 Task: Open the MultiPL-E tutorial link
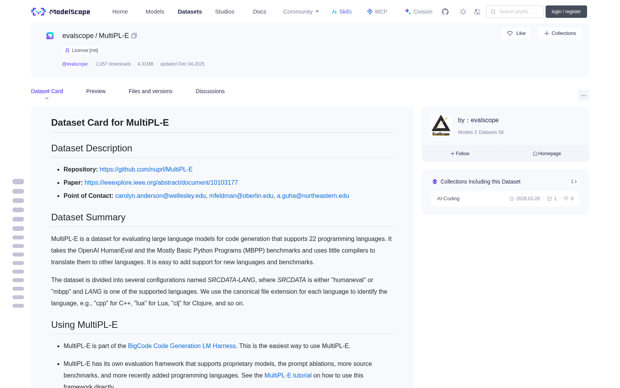pyautogui.click(x=288, y=376)
